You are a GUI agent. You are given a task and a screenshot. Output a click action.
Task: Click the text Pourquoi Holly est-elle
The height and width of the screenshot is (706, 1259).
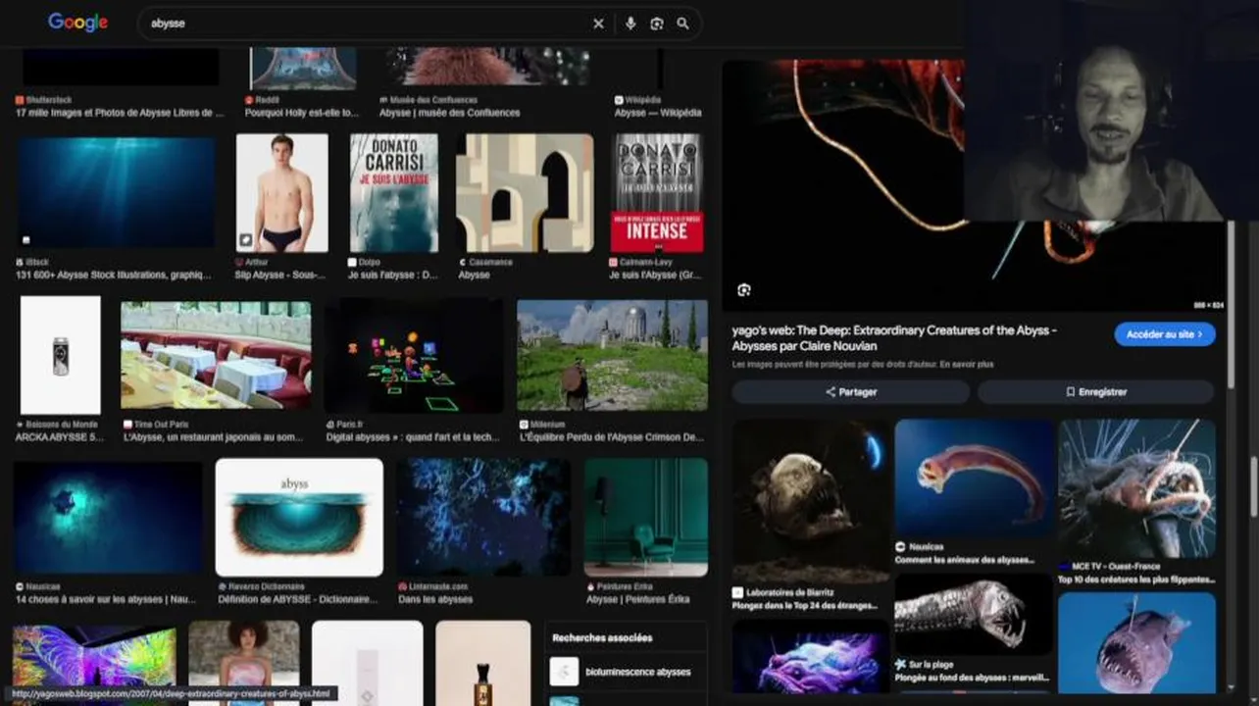coord(301,113)
